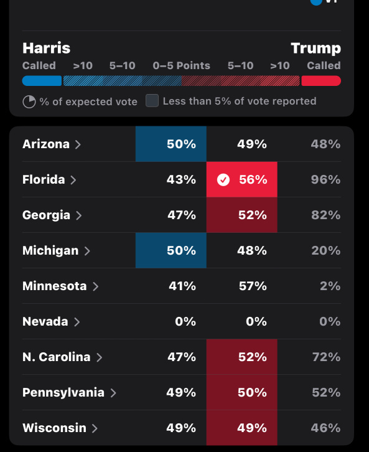
Task: Click the solid blue Harris Called swatch
Action: 42,81
